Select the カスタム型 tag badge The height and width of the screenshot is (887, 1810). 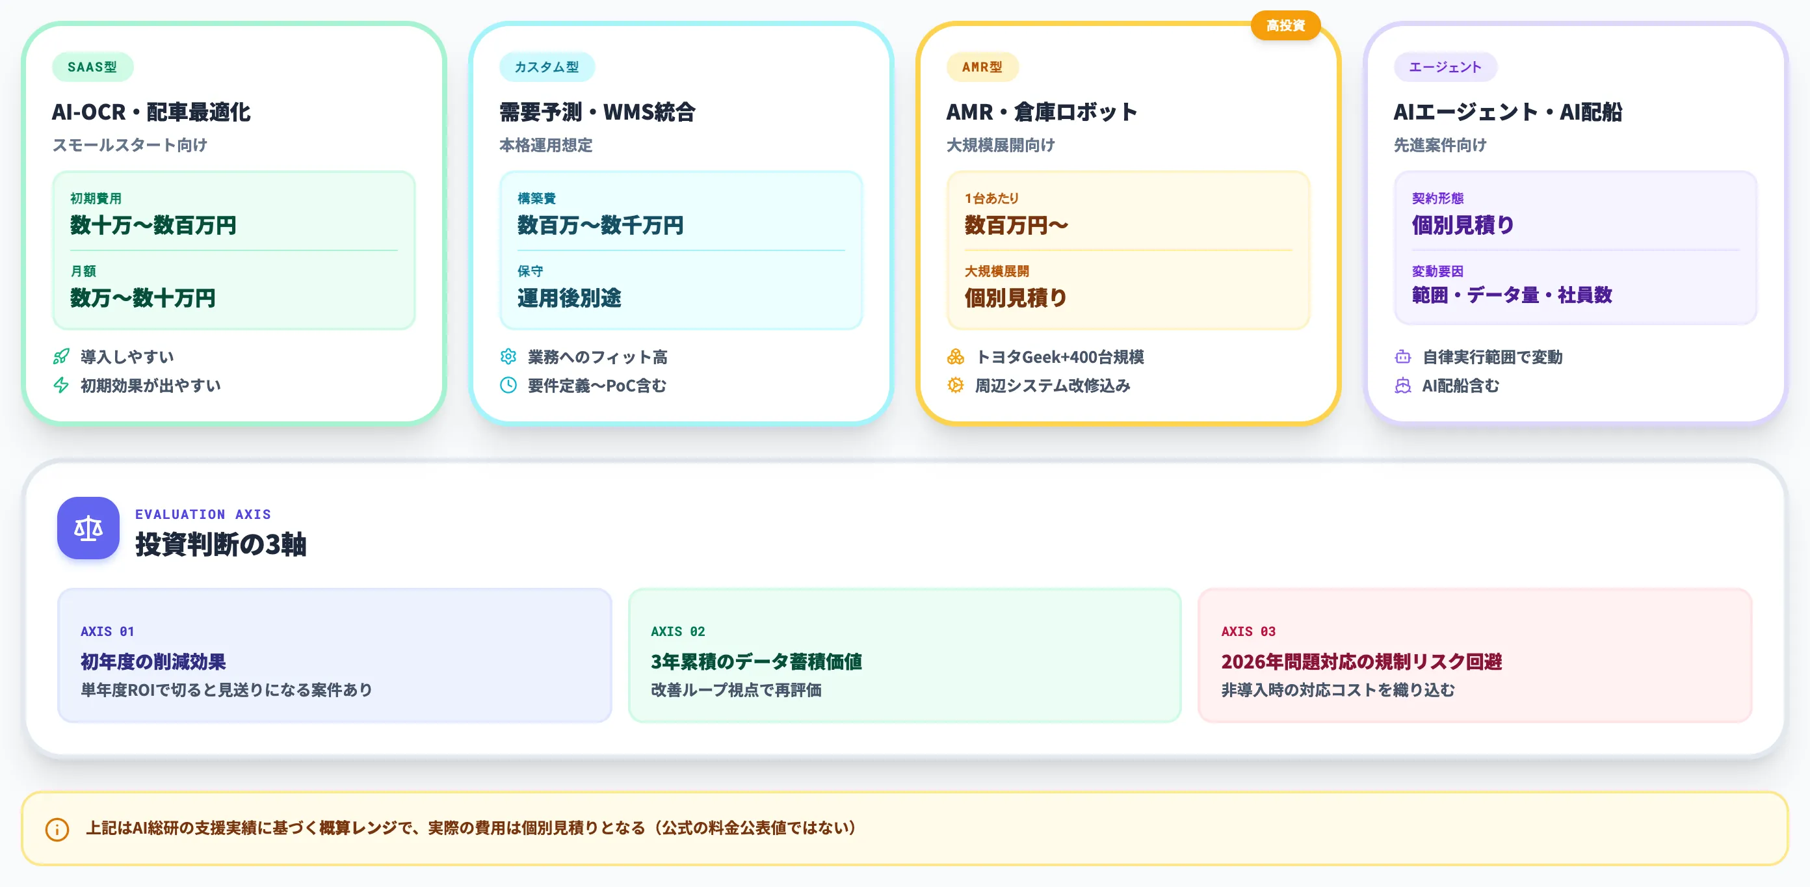[x=547, y=67]
